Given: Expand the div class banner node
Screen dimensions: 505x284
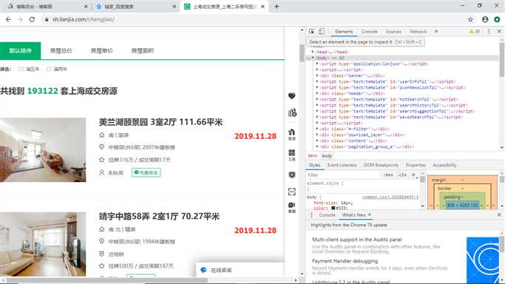Looking at the screenshot, I should 317,75.
